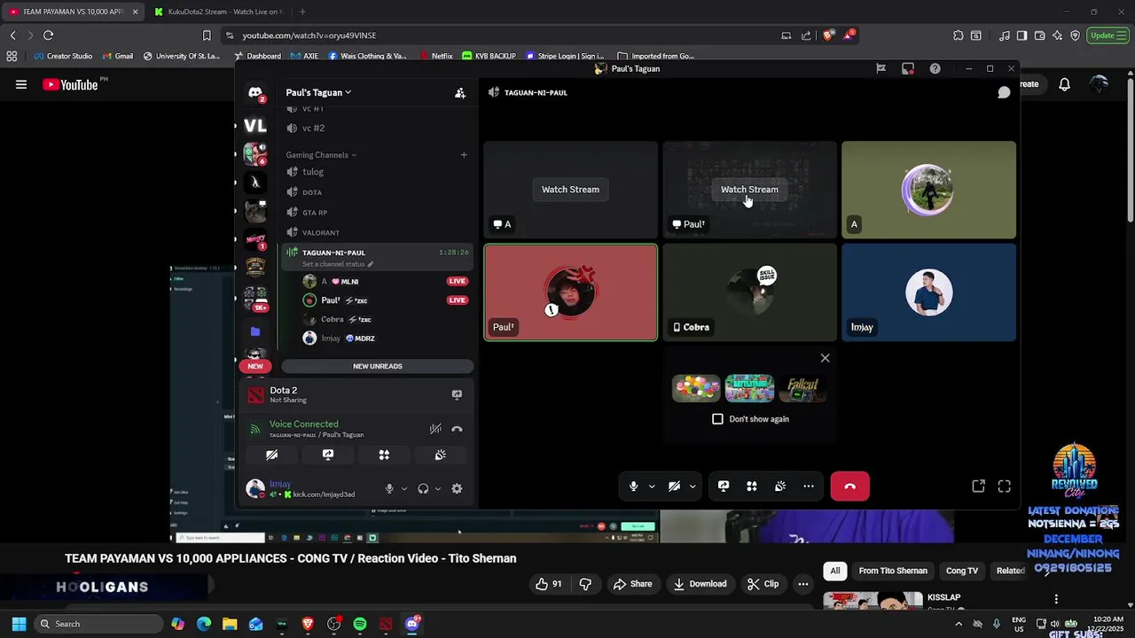Select From Tito Sherman filter chip
Viewport: 1135px width, 638px height.
pyautogui.click(x=893, y=571)
